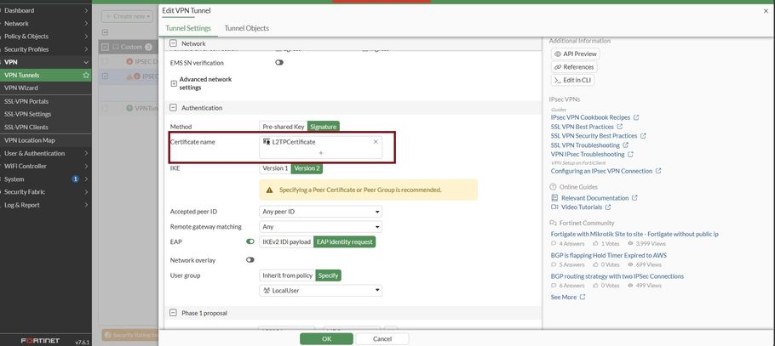Choose IKE Version 1
775x346 pixels.
(275, 168)
